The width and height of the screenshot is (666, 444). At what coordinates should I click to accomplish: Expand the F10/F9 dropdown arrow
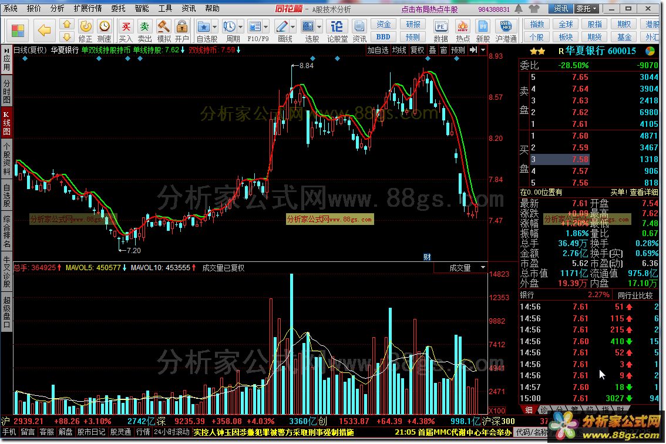tap(266, 27)
